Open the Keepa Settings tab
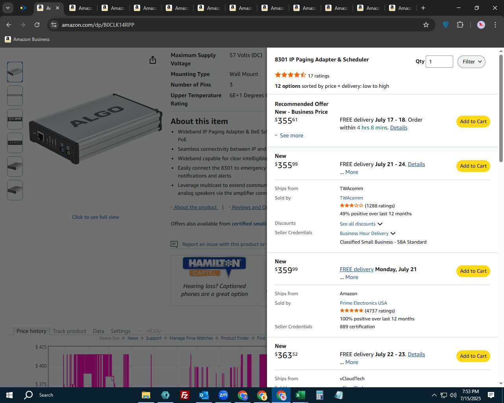The image size is (504, 403). (x=120, y=331)
